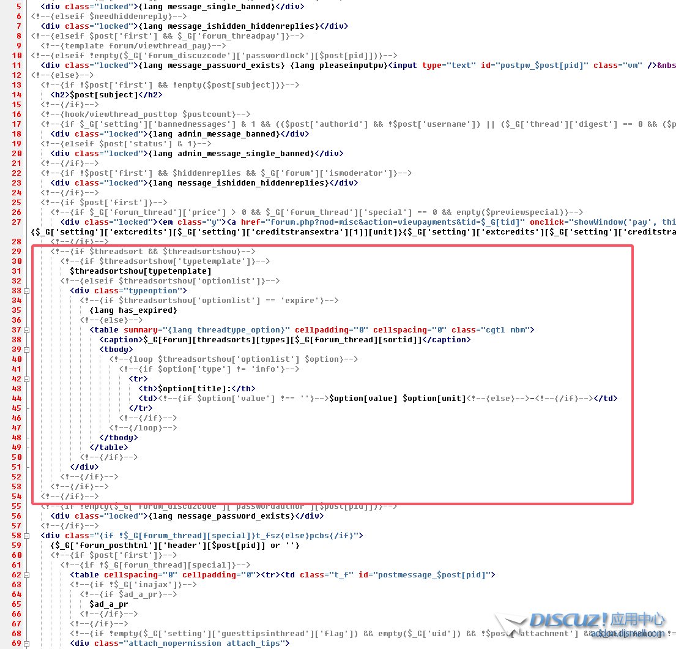Collapse the table block at line 37

[26, 330]
